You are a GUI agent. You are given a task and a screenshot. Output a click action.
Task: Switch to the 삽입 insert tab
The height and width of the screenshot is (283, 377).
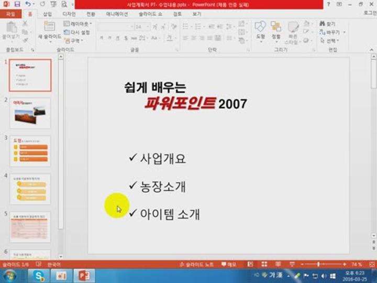47,14
